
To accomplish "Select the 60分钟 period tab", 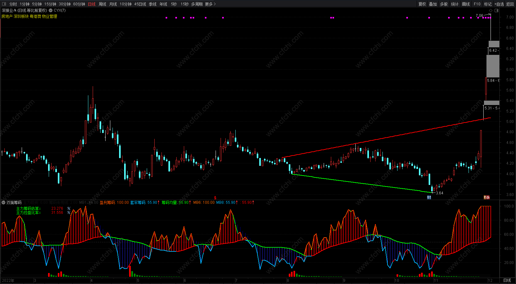I will (x=79, y=4).
